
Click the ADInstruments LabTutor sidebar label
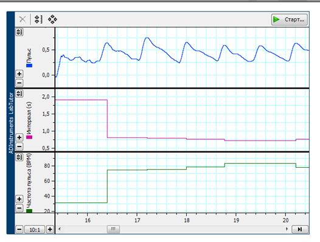coord(11,123)
